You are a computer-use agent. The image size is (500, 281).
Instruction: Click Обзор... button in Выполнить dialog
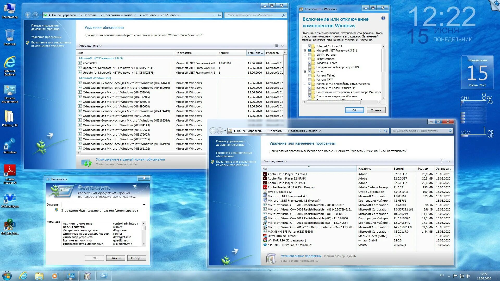[137, 258]
